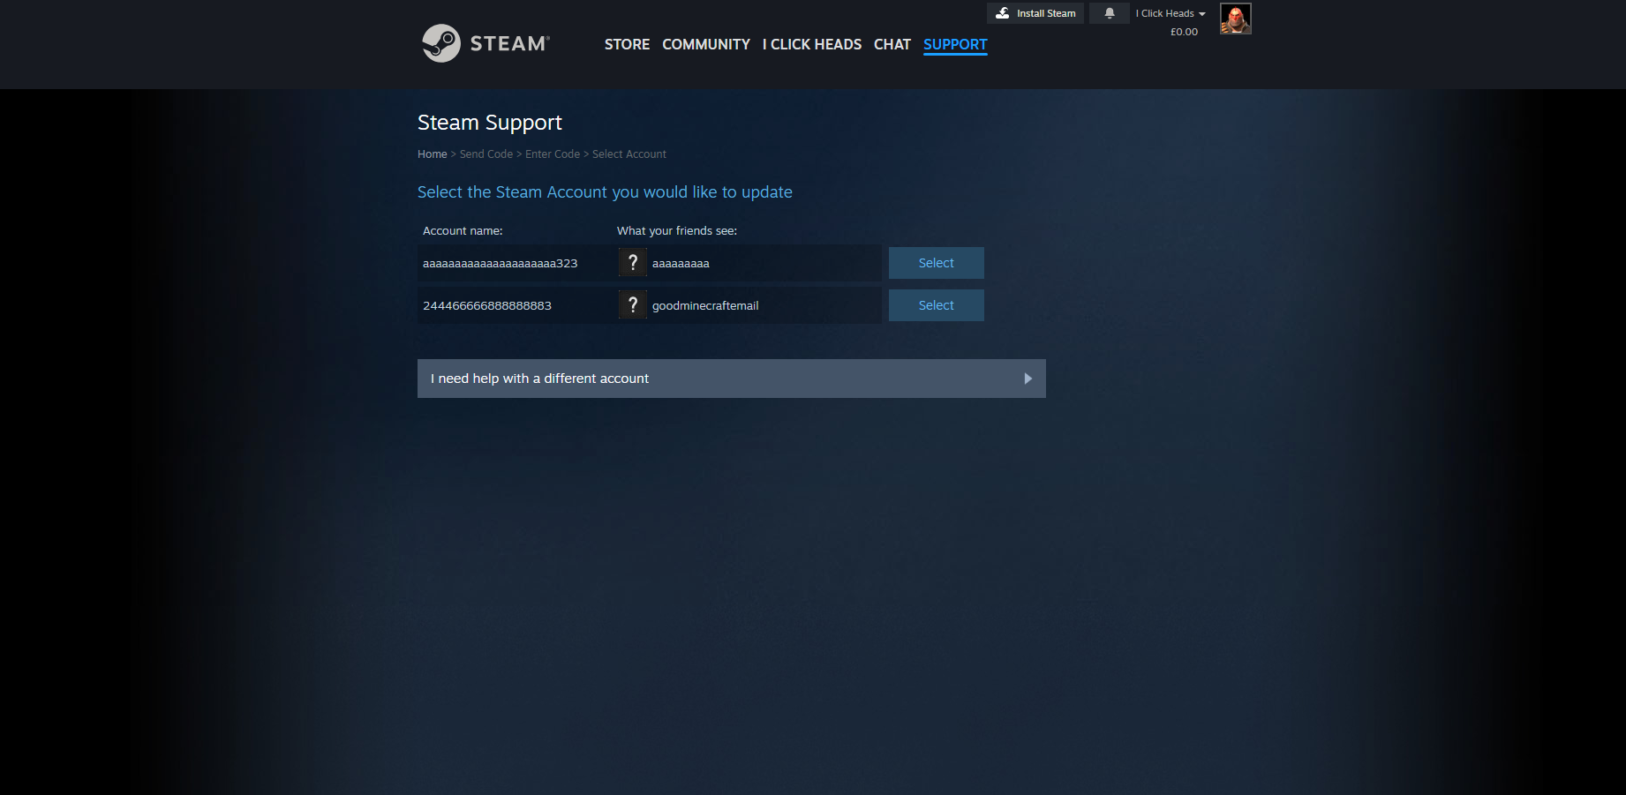Image resolution: width=1626 pixels, height=795 pixels.
Task: Go to the CHAT tab
Action: (x=892, y=44)
